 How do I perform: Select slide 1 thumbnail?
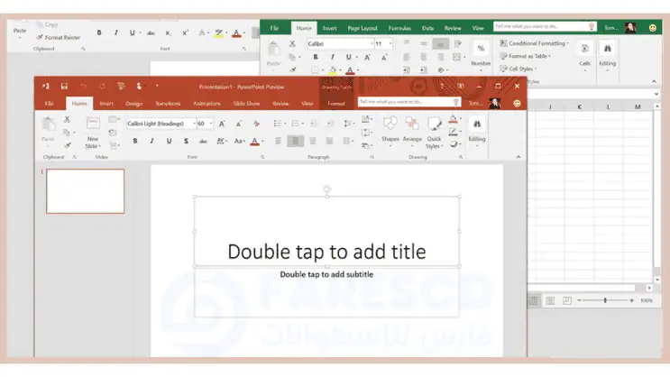click(85, 191)
